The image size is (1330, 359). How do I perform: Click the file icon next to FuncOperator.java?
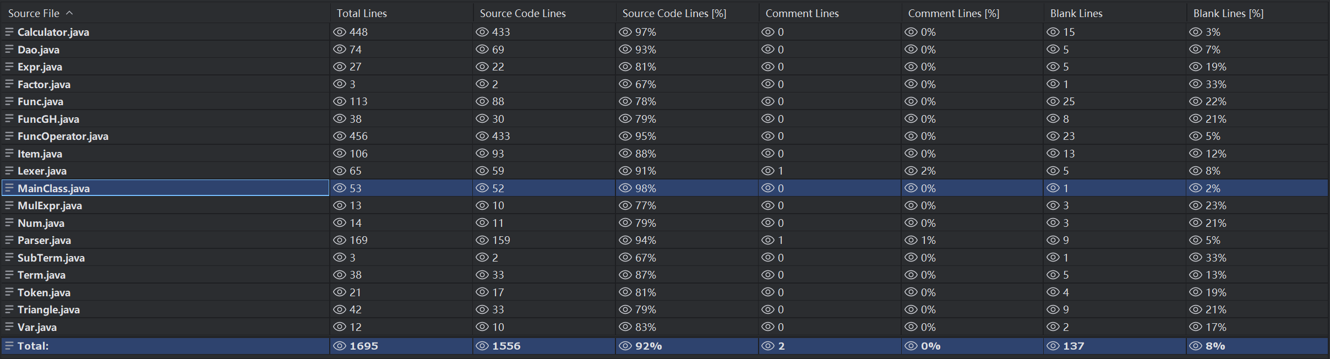(9, 136)
